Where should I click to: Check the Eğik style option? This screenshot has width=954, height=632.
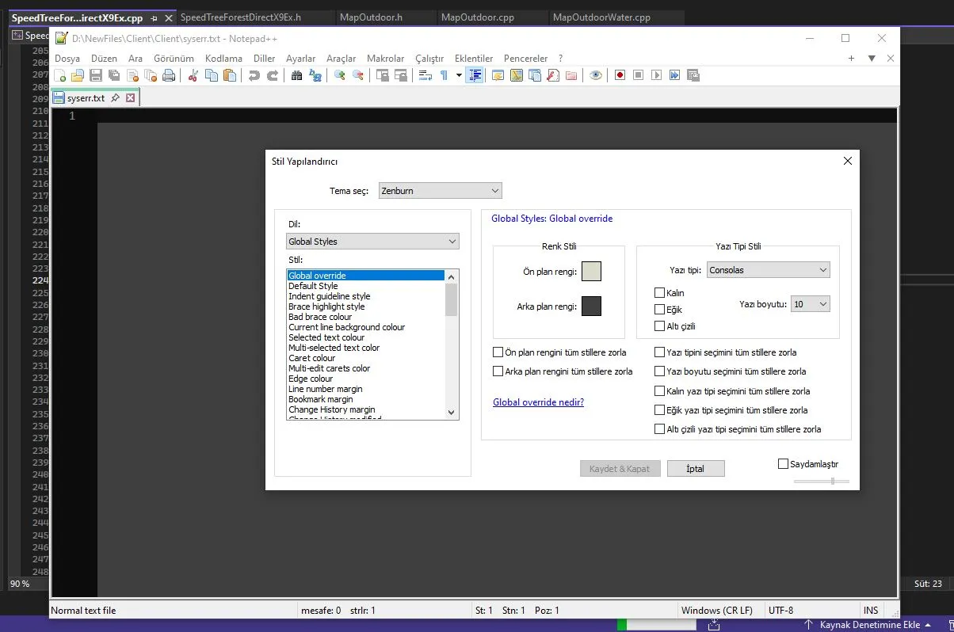(659, 309)
